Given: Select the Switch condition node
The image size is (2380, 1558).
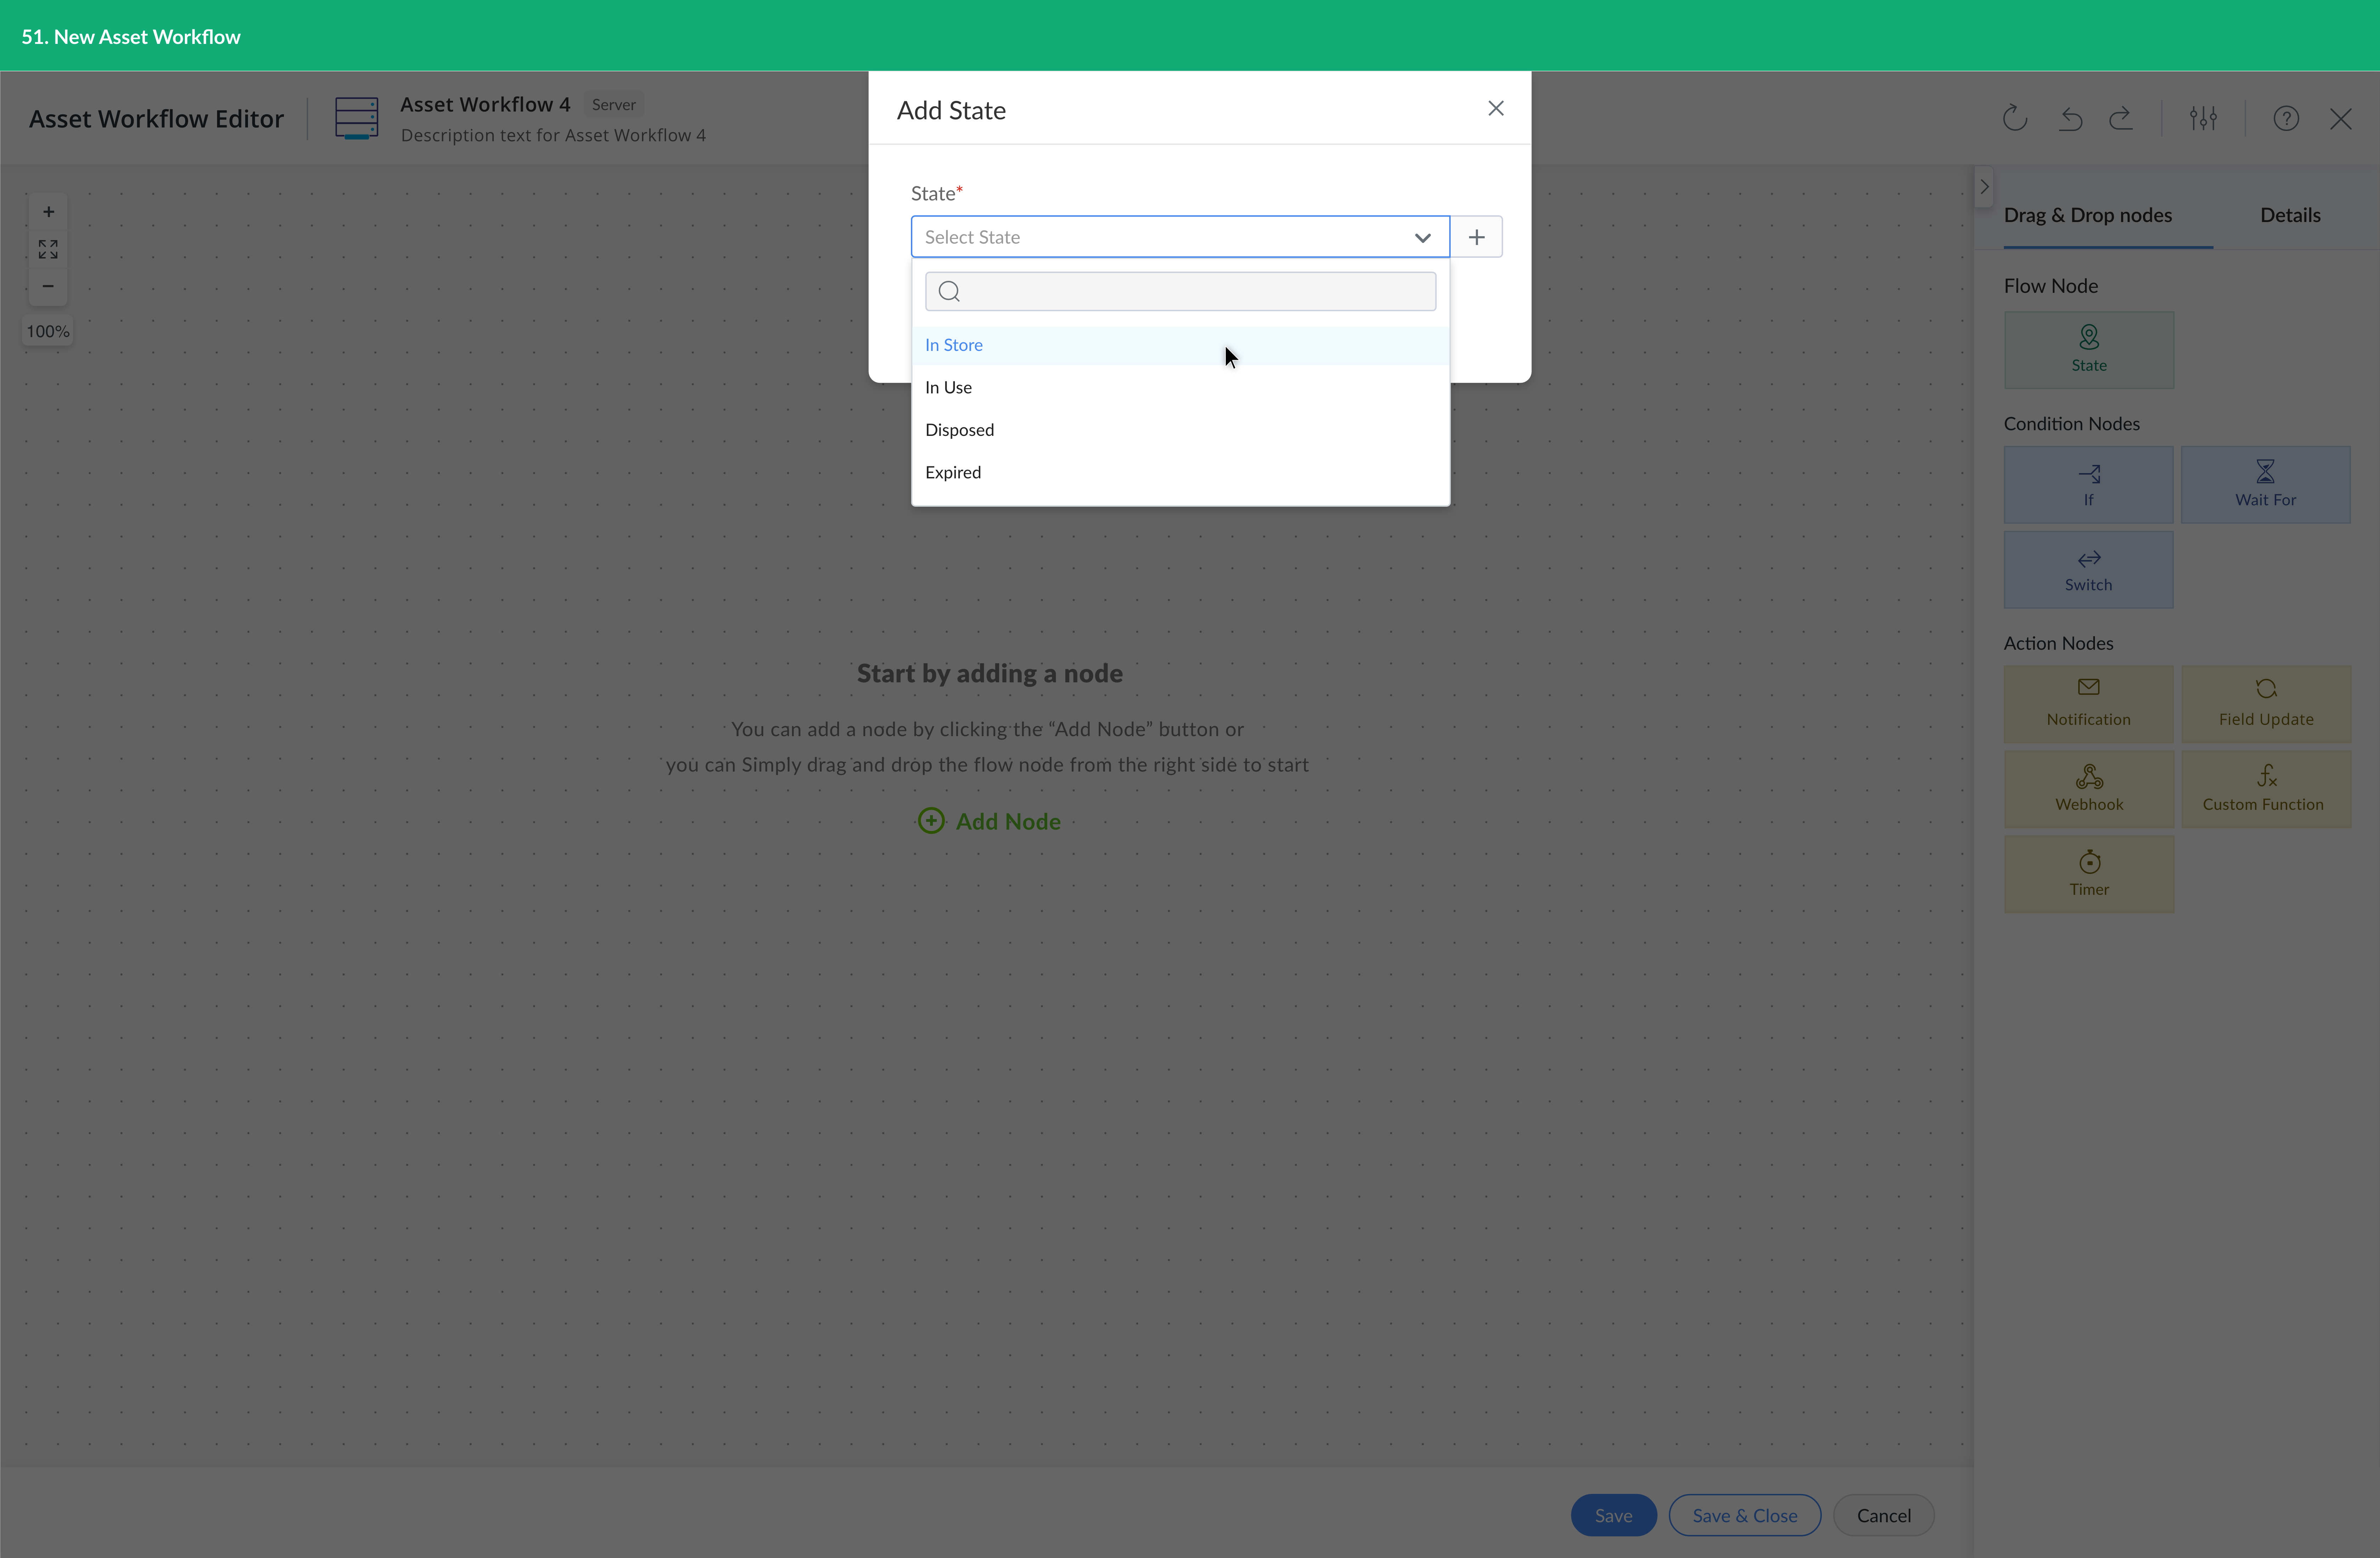Looking at the screenshot, I should (x=2088, y=570).
